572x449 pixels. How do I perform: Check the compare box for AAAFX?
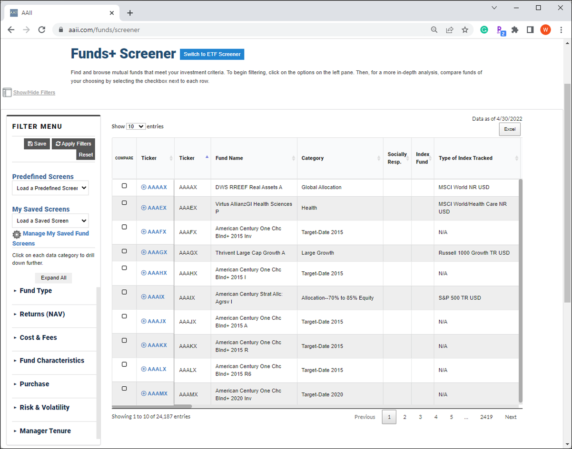[124, 227]
